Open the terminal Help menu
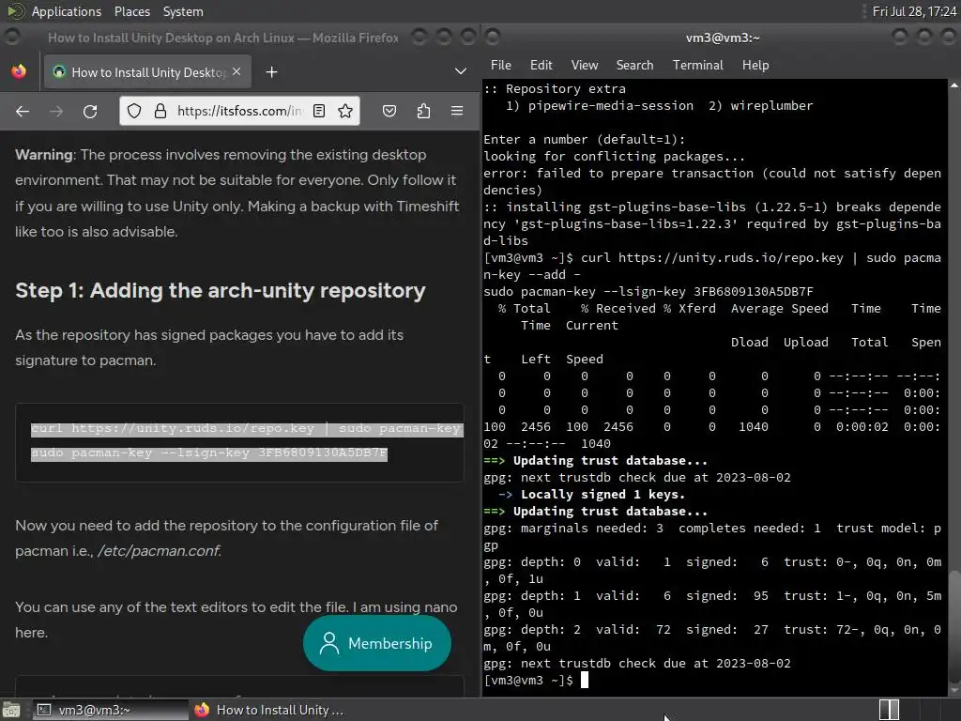961x721 pixels. point(755,65)
